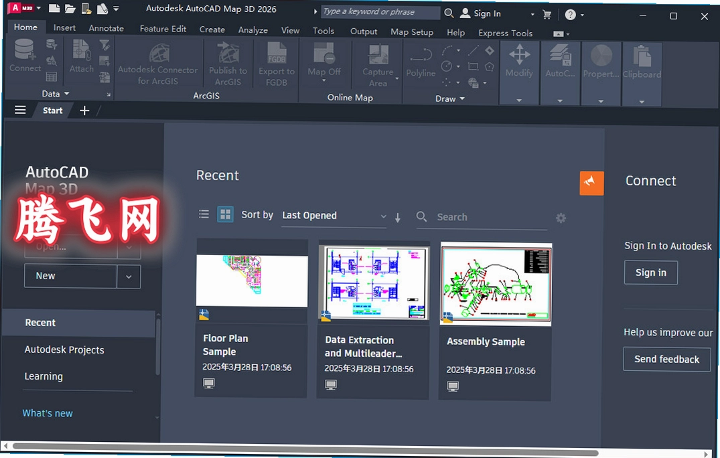This screenshot has height=458, width=720.
Task: Select Learning in the sidebar
Action: click(44, 376)
